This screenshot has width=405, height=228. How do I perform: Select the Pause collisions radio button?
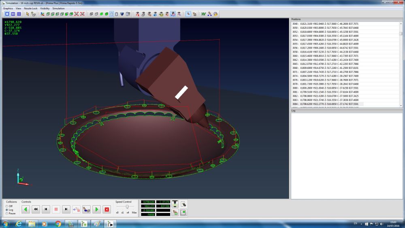6,213
